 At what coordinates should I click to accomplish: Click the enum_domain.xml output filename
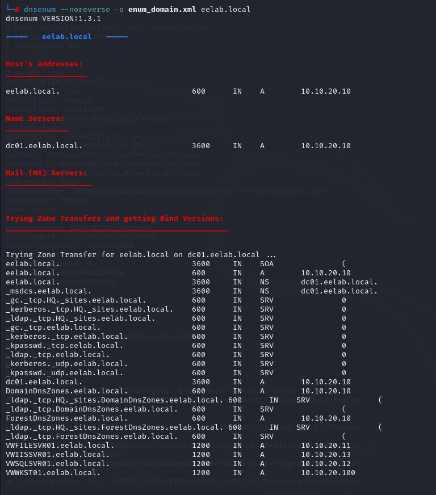[x=162, y=10]
